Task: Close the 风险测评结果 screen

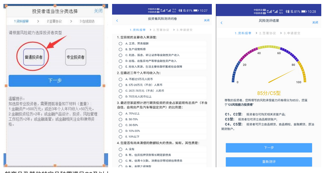Action: pos(315,22)
